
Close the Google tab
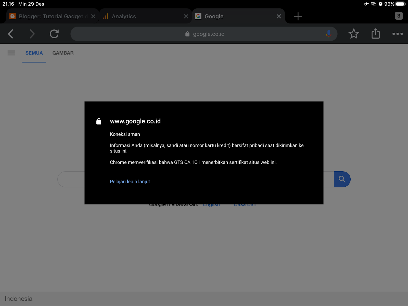279,16
